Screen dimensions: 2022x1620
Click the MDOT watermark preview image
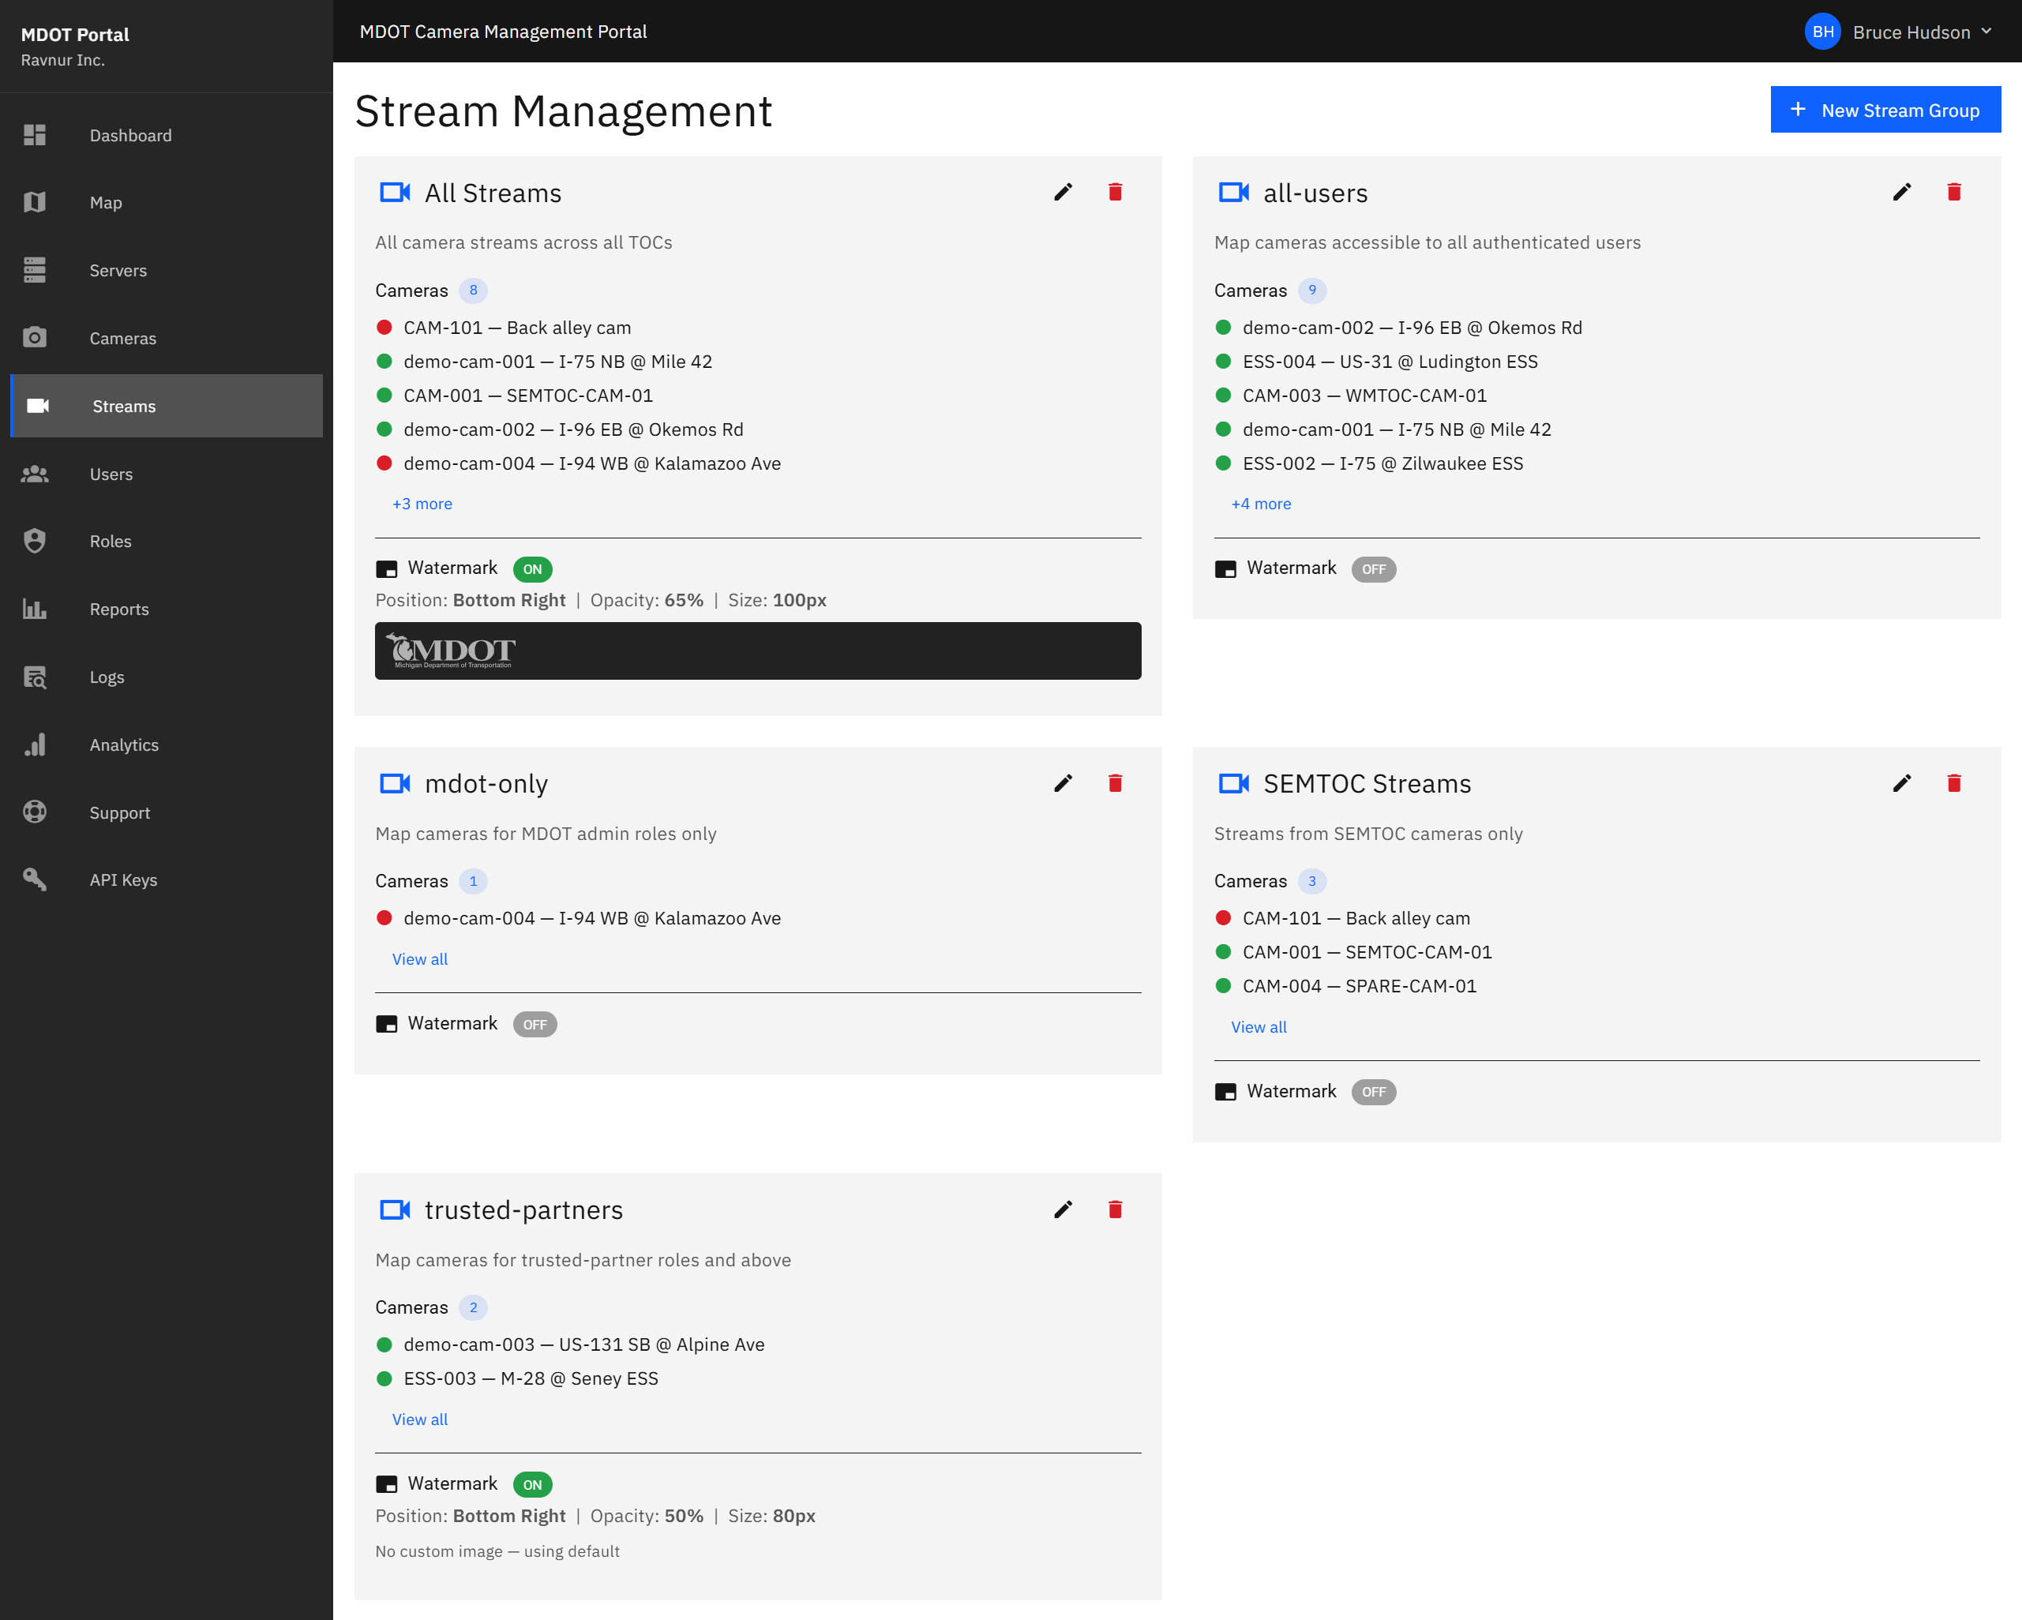point(757,650)
